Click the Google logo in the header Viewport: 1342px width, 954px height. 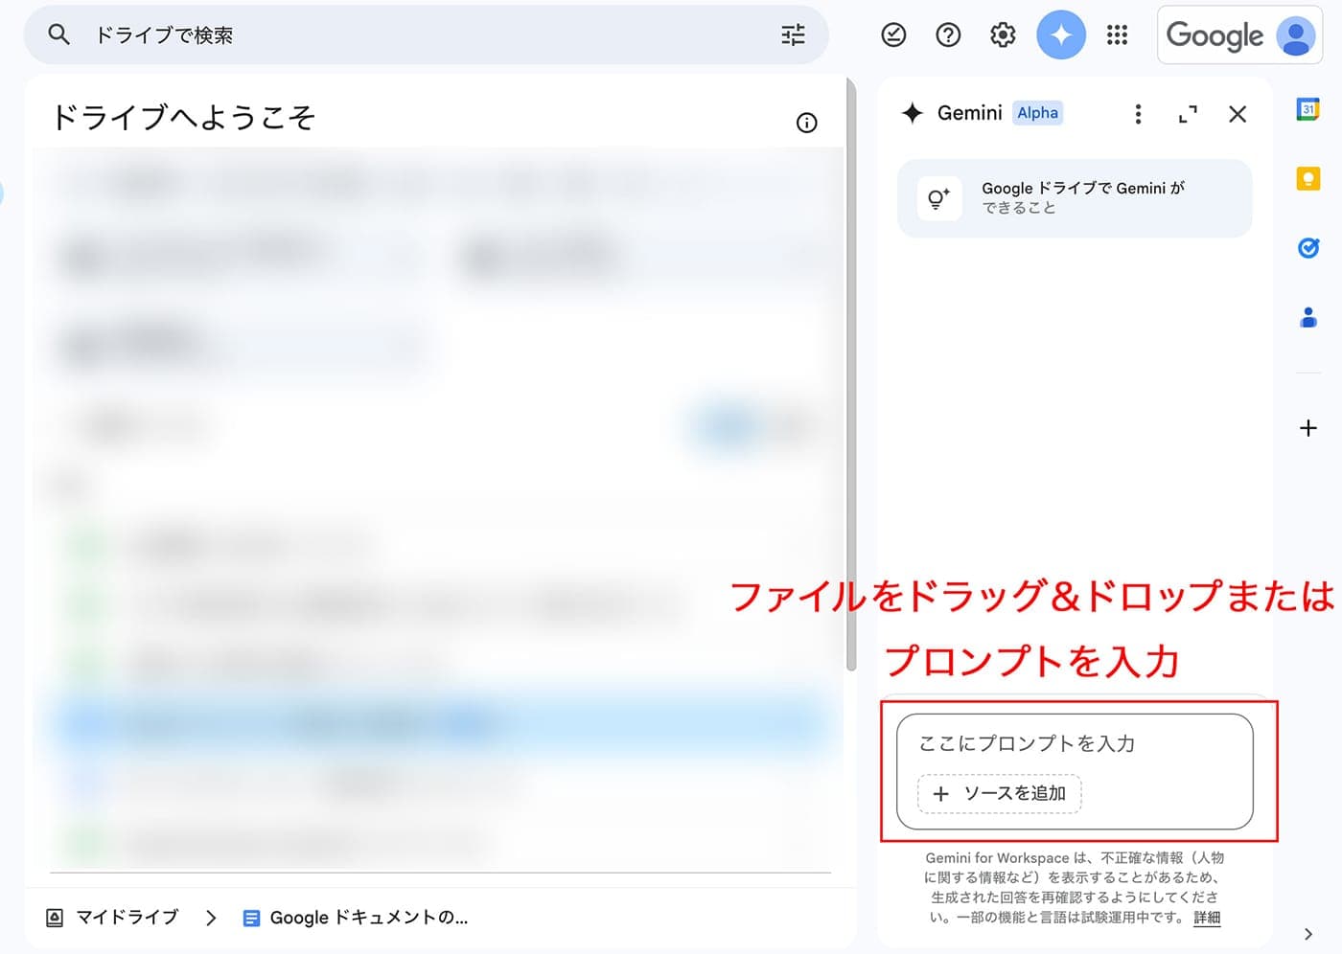[1215, 35]
